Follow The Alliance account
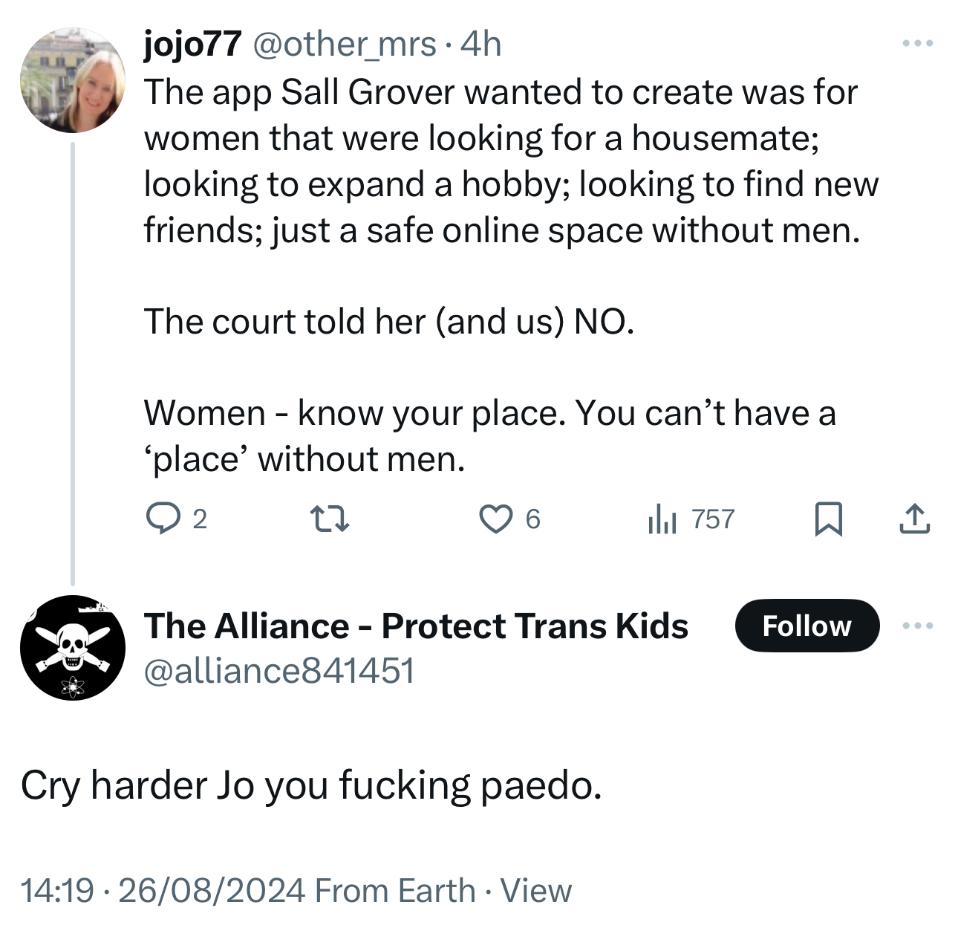The width and height of the screenshot is (958, 928). (807, 626)
